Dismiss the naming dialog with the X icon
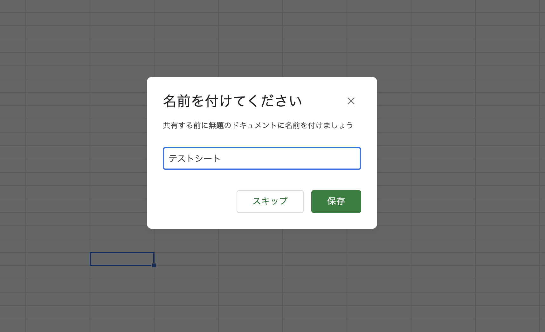 (x=351, y=101)
